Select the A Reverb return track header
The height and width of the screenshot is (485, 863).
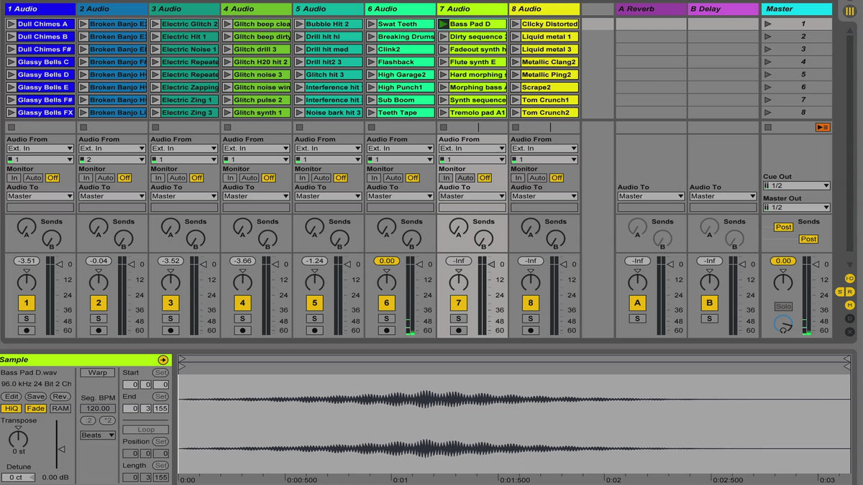652,9
